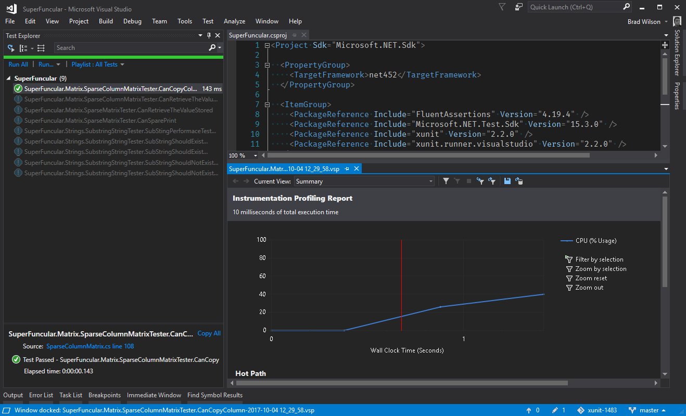Click the Navigate Forward arrow in profiler toolbar
This screenshot has height=416, width=686.
pyautogui.click(x=247, y=181)
